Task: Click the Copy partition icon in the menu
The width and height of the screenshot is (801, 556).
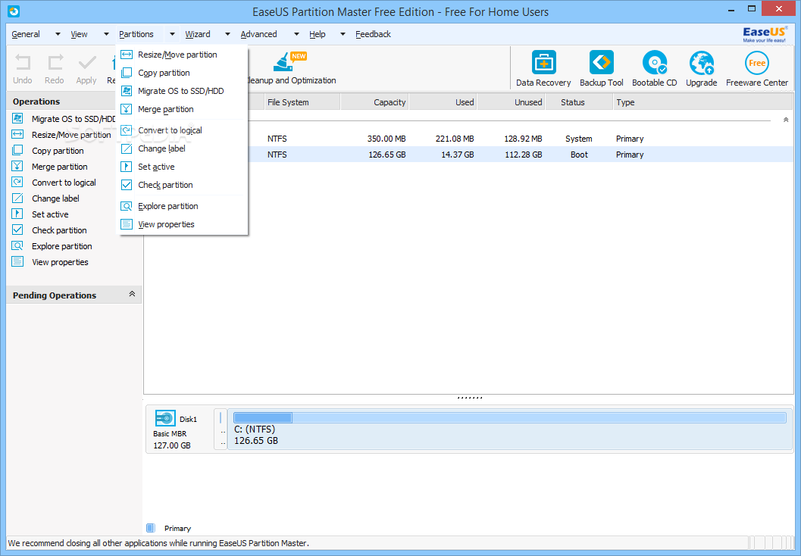Action: tap(127, 73)
